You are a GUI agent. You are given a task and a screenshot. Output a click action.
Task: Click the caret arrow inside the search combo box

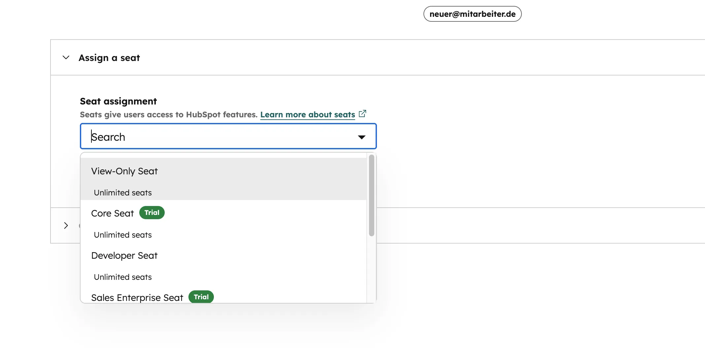tap(362, 136)
